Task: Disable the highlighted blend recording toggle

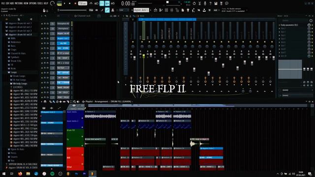Action: [x=107, y=3]
